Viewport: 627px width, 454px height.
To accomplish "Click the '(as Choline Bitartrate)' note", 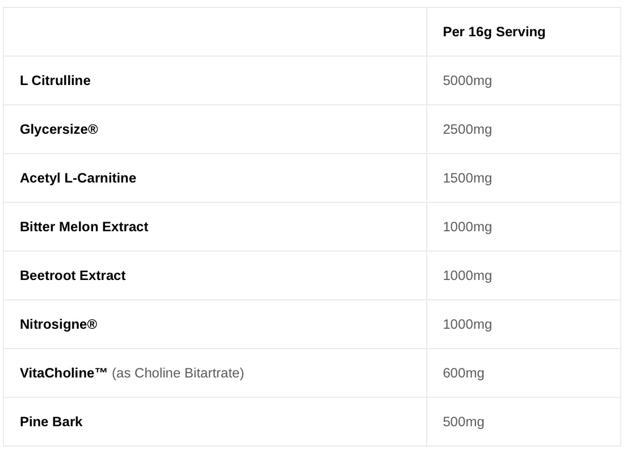I will coord(178,373).
